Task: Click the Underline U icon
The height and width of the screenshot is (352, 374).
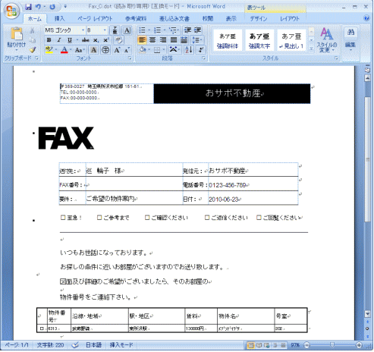Action: tap(70, 40)
